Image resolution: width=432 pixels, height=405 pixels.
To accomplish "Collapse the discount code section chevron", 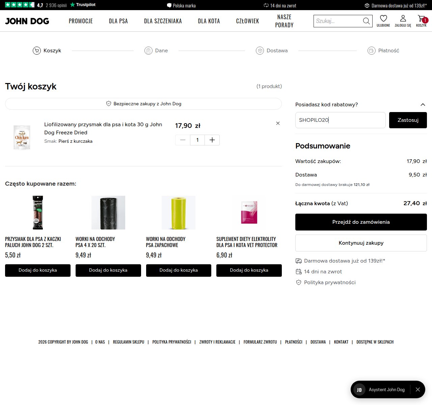I will (x=423, y=105).
